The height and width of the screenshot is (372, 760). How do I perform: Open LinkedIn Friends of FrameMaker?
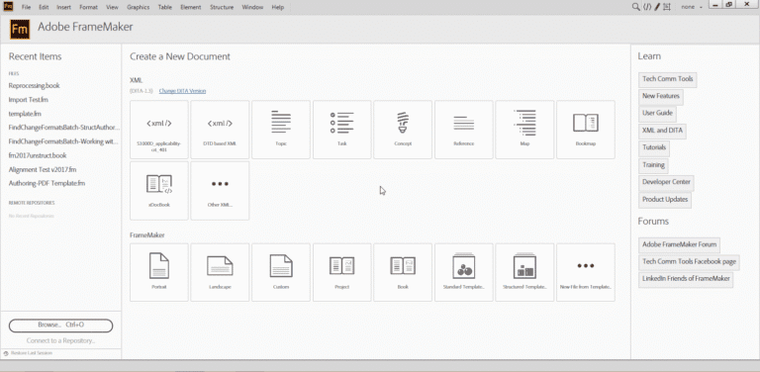tap(686, 279)
